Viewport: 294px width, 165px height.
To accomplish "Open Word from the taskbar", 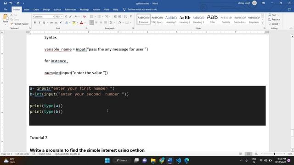I will (170, 160).
